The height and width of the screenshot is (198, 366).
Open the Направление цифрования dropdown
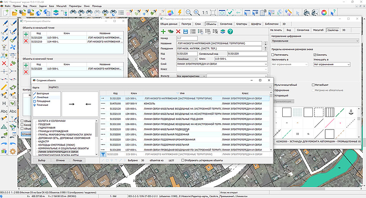pyautogui.click(x=317, y=40)
